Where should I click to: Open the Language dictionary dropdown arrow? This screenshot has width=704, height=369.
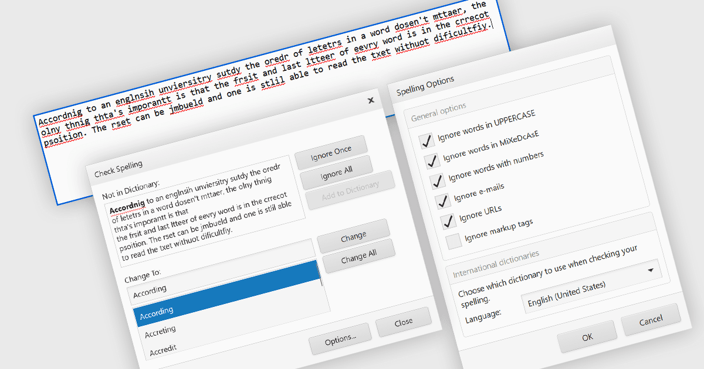651,270
